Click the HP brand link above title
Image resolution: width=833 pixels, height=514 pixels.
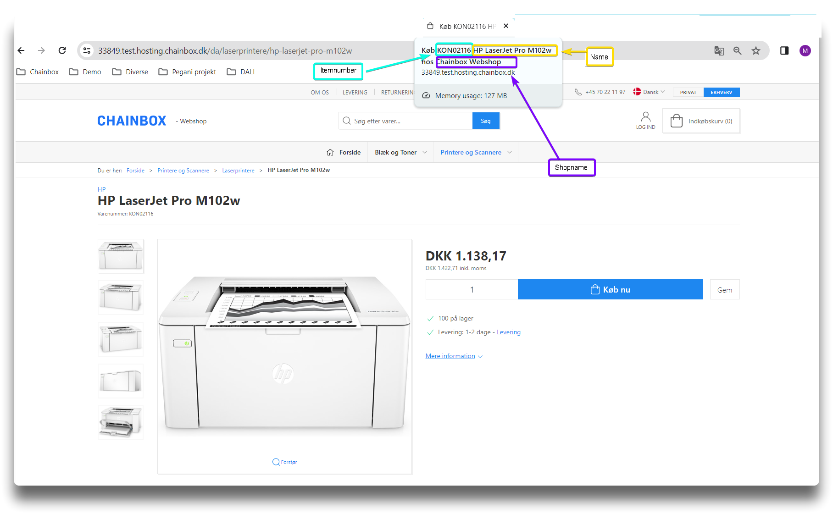pos(101,189)
